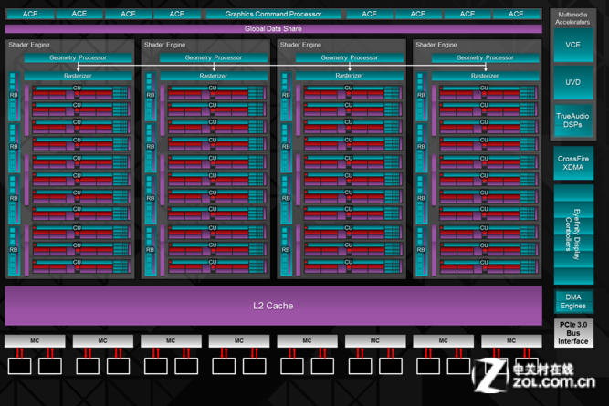Viewport: 609px width, 406px height.
Task: Click the CrossFire XDMA block
Action: 572,162
